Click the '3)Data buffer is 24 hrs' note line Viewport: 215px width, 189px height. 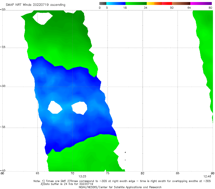(x=67, y=184)
